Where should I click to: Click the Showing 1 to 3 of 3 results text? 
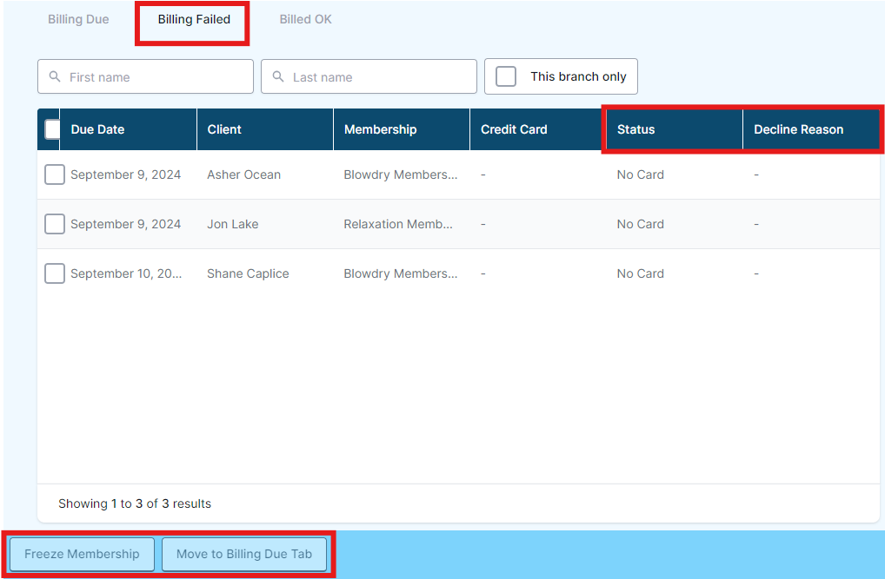tap(135, 503)
